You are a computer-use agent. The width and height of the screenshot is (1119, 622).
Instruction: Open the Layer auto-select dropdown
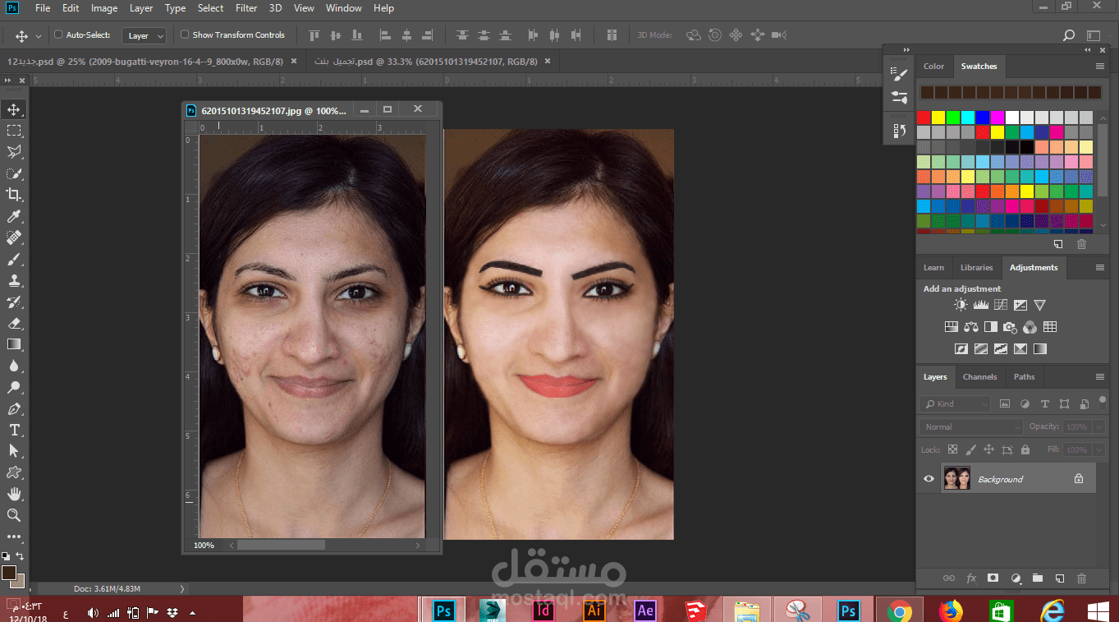[x=144, y=35]
